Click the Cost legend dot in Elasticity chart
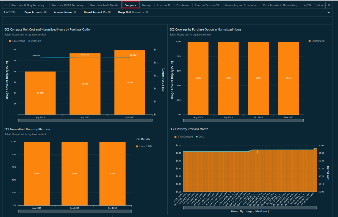 196,137
